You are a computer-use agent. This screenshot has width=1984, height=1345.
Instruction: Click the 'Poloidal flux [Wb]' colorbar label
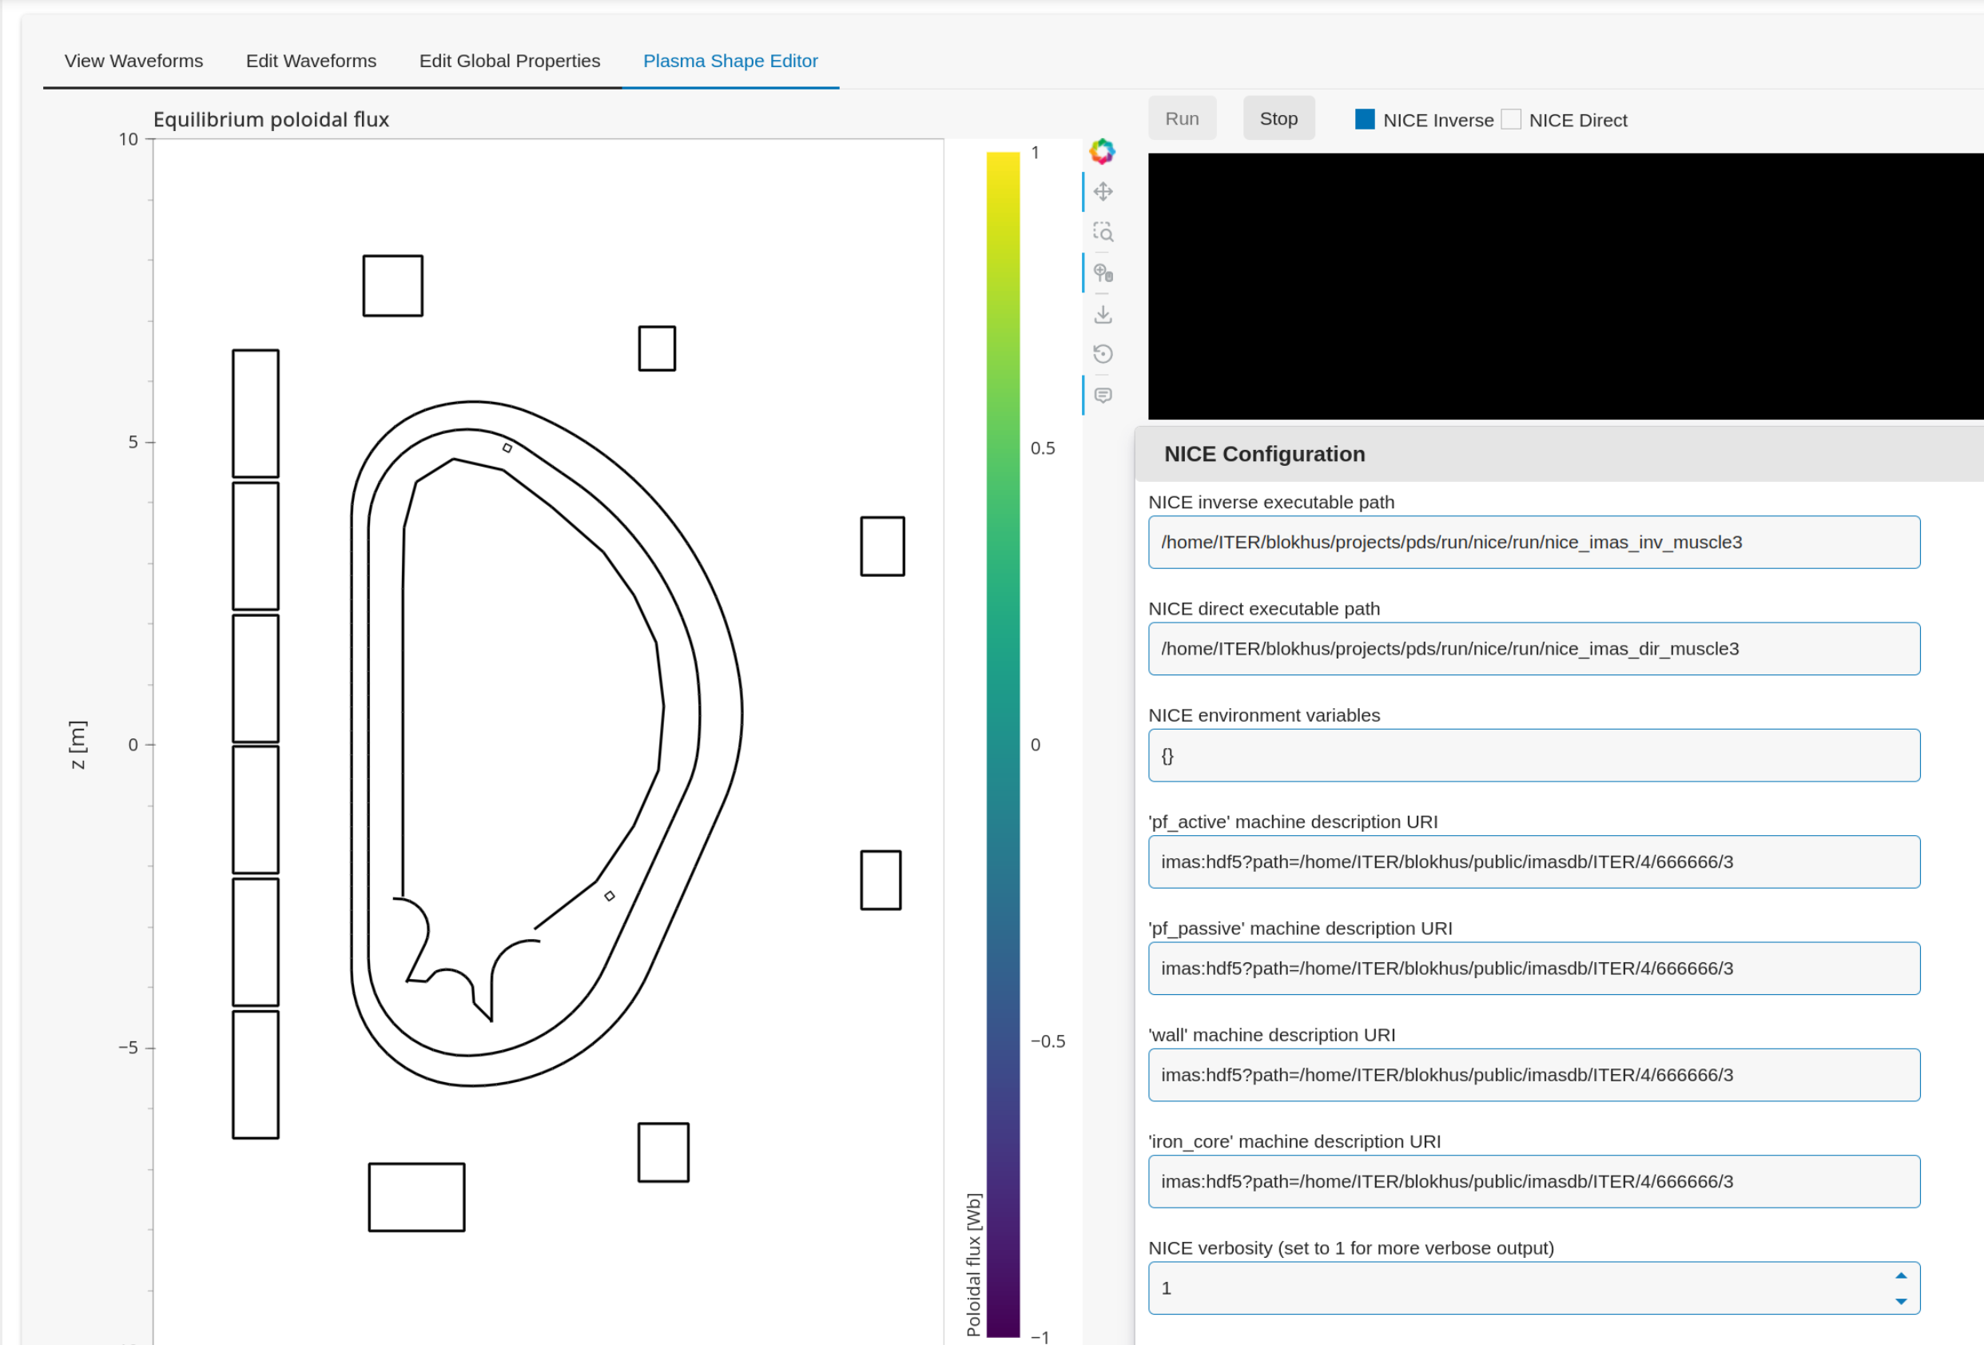[972, 1265]
